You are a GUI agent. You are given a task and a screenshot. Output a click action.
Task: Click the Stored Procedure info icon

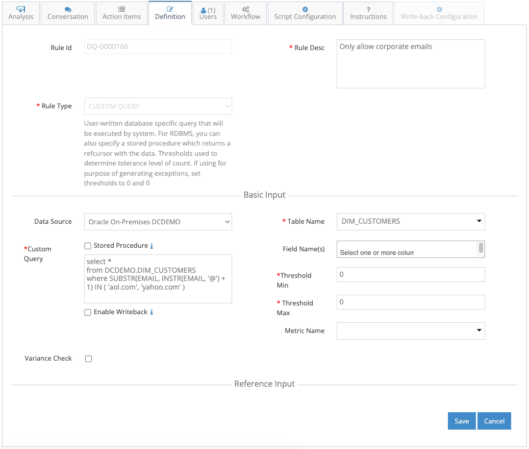pos(152,246)
